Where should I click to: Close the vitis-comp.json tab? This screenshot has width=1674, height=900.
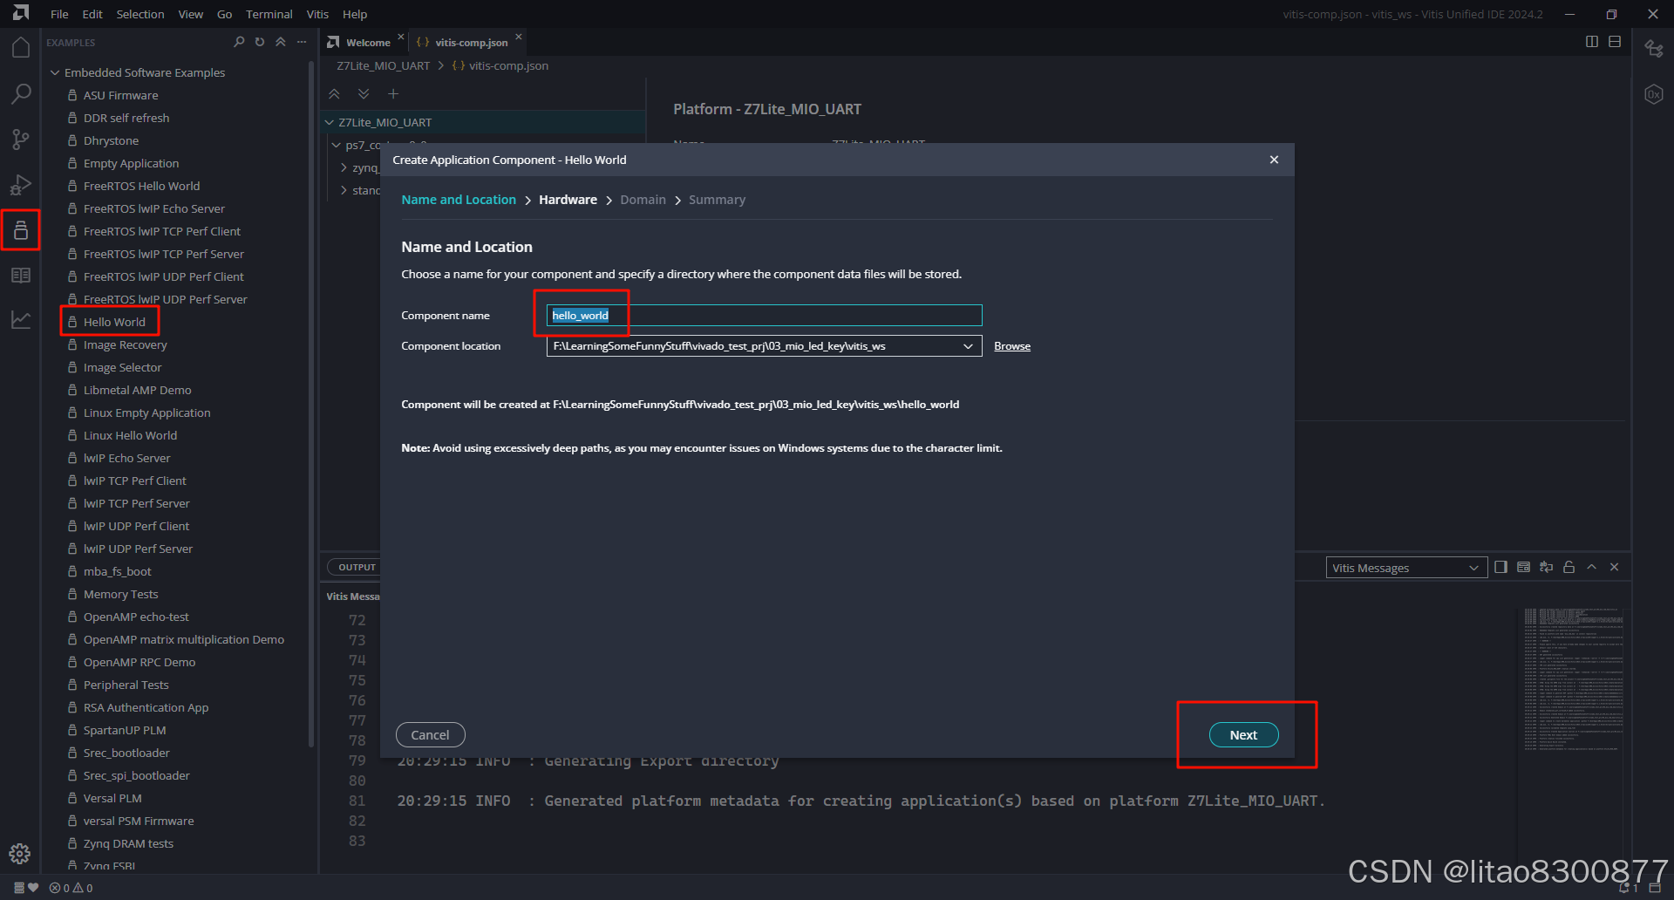pos(519,37)
